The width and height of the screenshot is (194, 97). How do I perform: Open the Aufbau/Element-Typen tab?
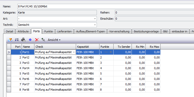90,31
